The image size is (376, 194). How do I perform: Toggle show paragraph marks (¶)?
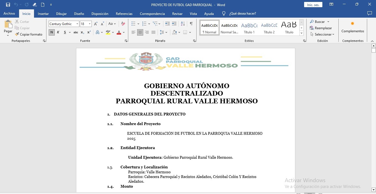191,24
